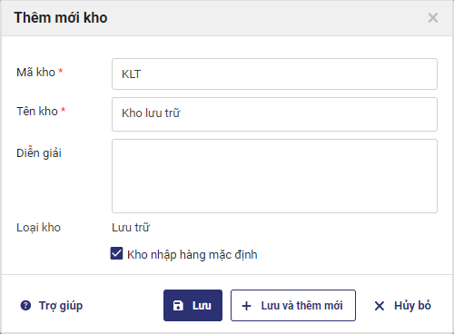Click the plus icon beside Lưu và thêm mới

click(246, 306)
